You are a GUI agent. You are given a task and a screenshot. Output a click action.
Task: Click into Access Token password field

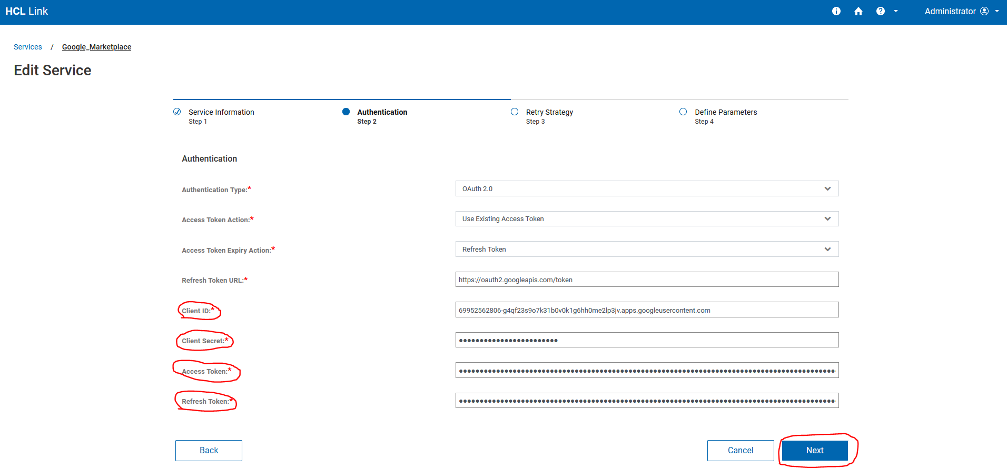click(647, 371)
